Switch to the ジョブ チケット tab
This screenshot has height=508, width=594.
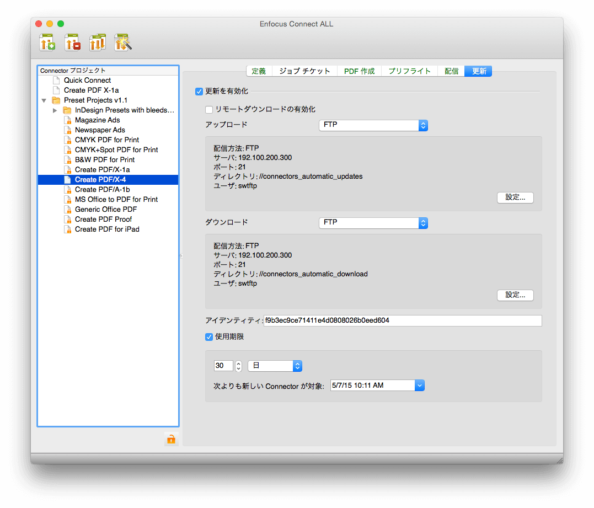coord(304,71)
